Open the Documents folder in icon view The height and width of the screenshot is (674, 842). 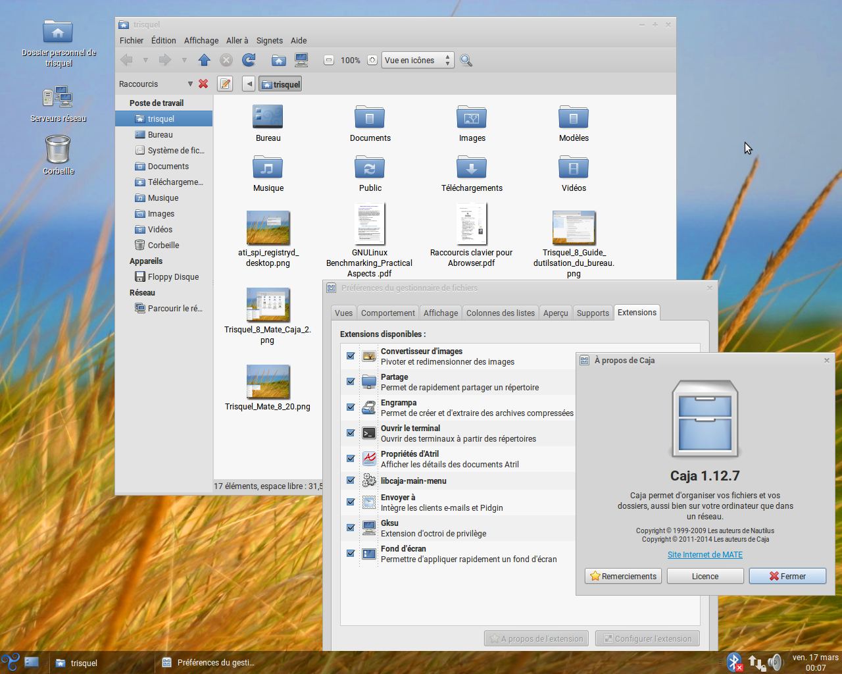tap(370, 117)
